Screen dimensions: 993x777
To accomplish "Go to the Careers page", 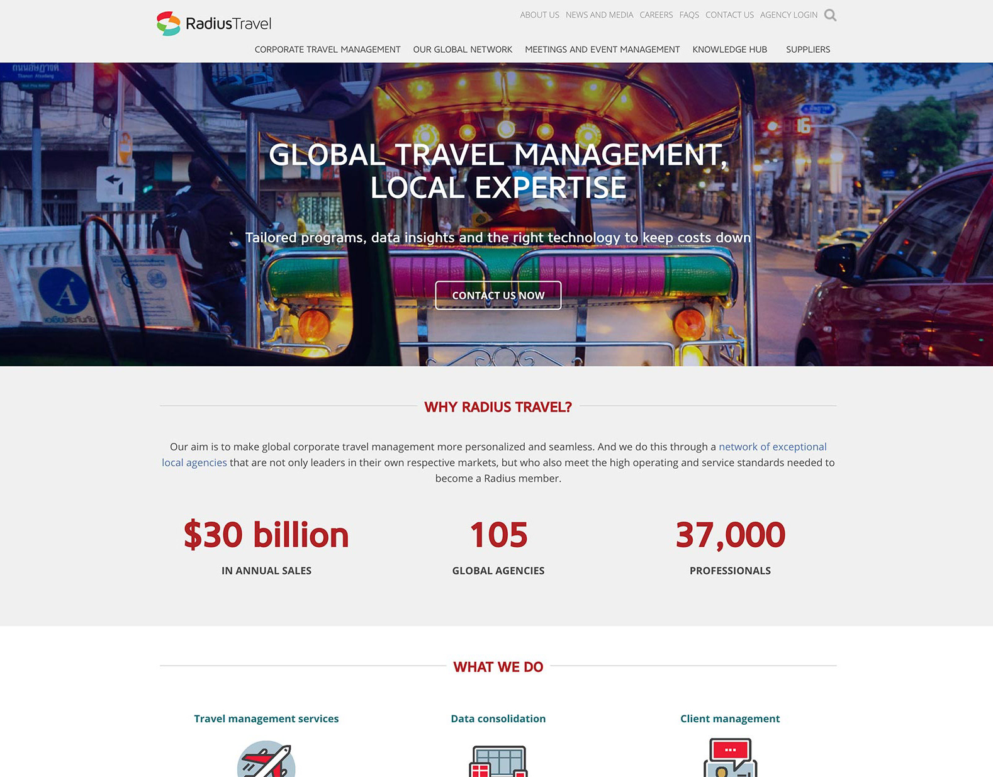I will pyautogui.click(x=656, y=15).
